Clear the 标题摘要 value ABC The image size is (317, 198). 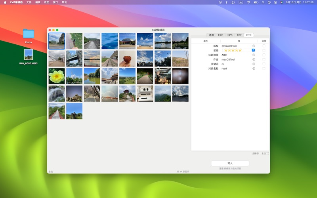pyautogui.click(x=254, y=55)
